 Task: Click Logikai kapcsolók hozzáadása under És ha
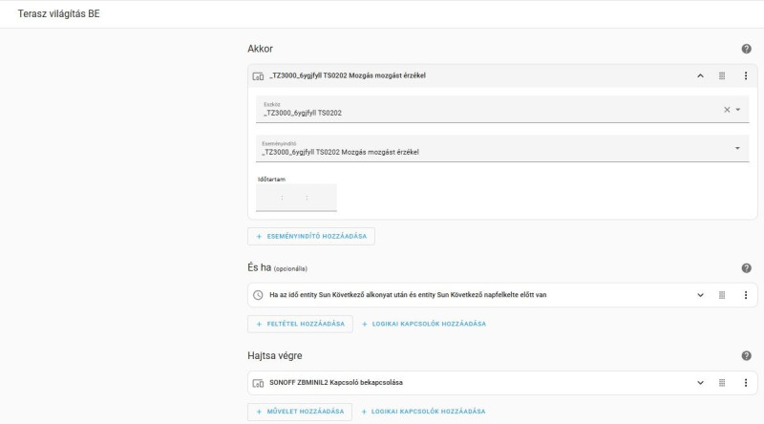pos(423,324)
